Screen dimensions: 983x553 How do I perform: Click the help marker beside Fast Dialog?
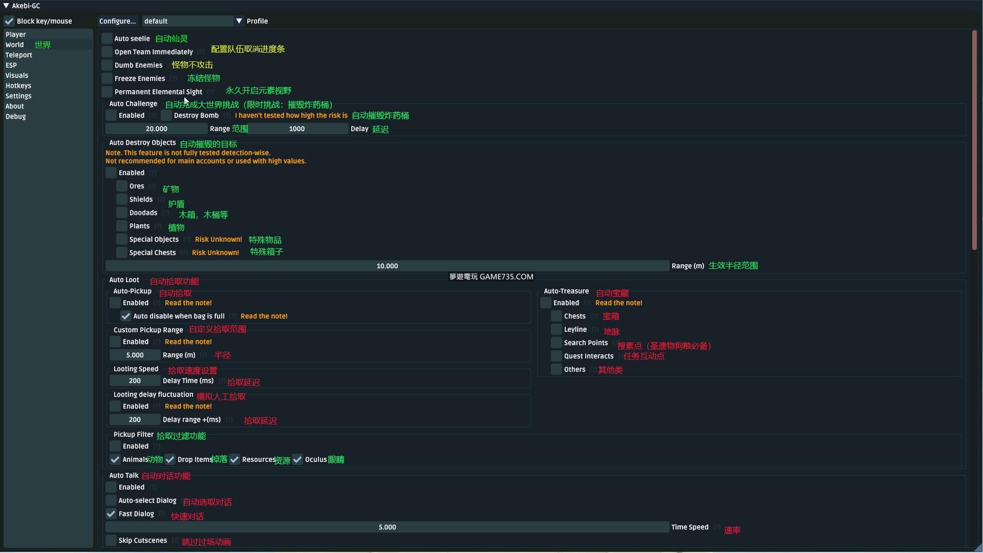162,514
